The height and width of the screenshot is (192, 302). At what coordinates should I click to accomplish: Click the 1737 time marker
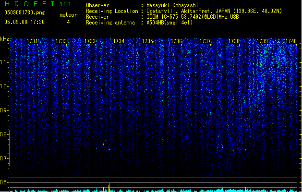coord(205,41)
